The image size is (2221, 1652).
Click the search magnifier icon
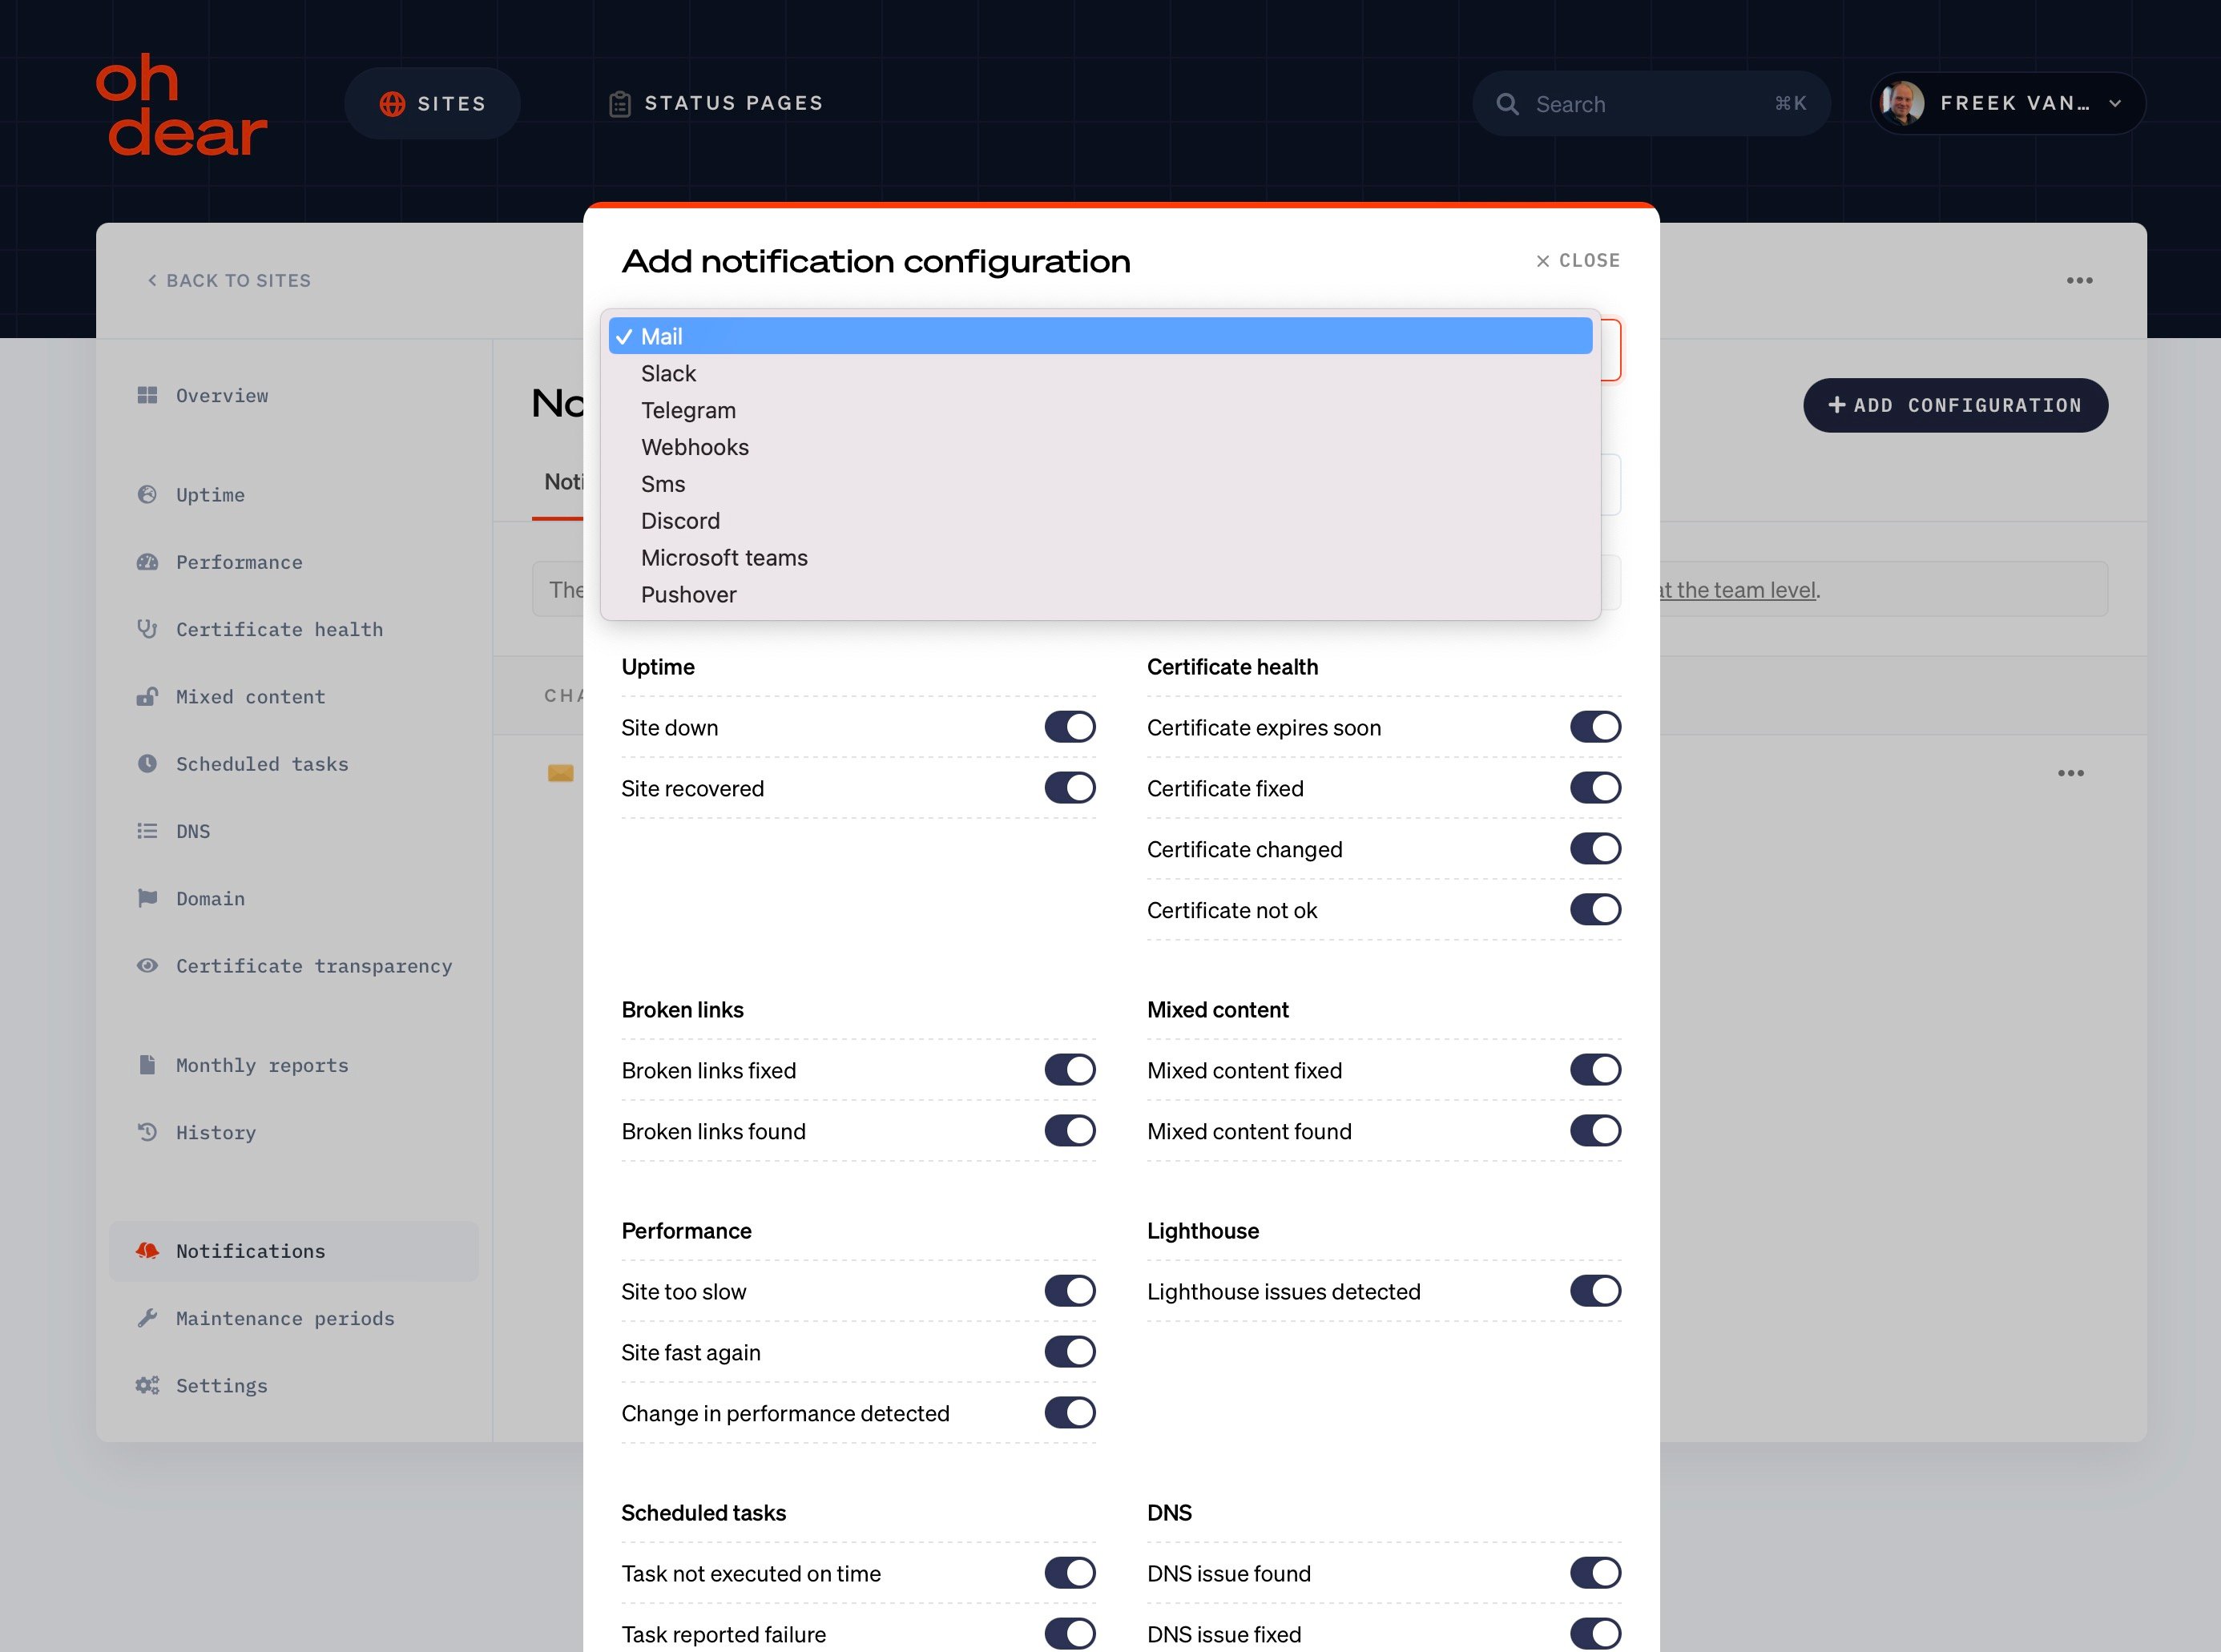coord(1507,104)
